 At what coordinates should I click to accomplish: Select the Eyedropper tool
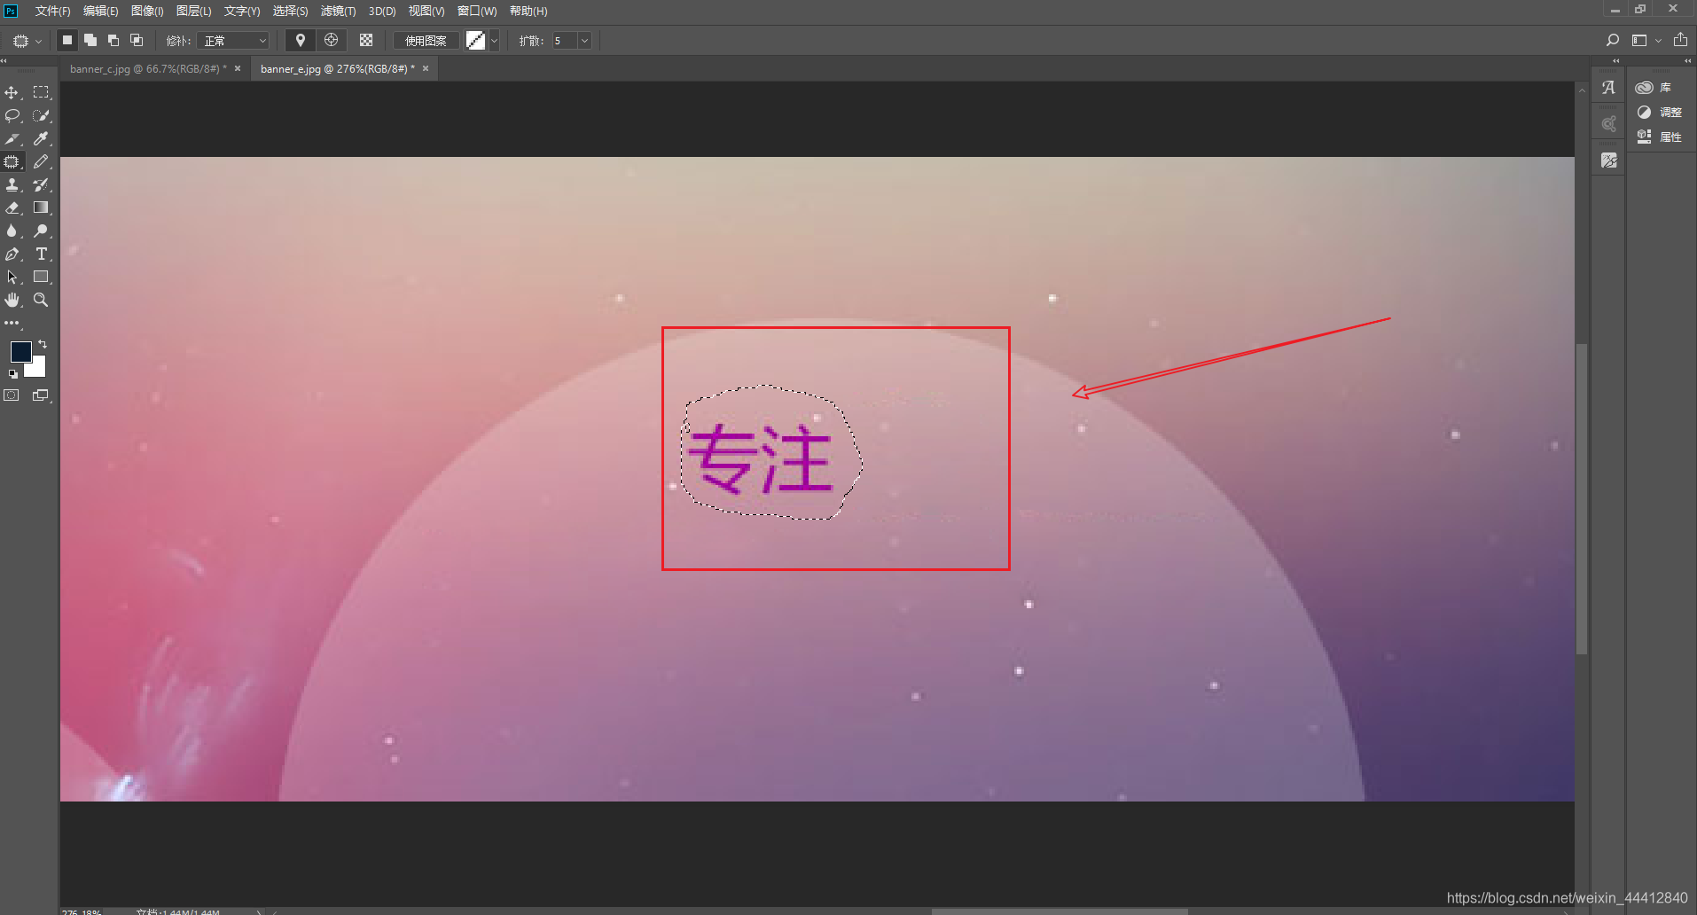[41, 138]
